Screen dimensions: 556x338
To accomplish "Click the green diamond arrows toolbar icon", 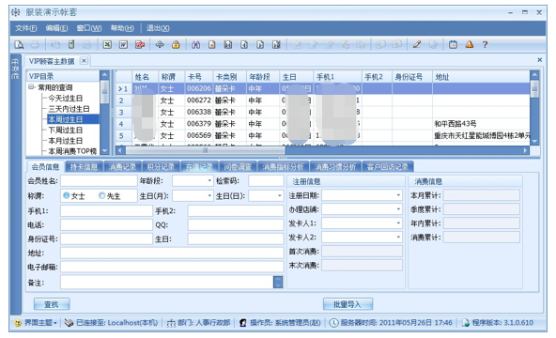I will [x=160, y=45].
